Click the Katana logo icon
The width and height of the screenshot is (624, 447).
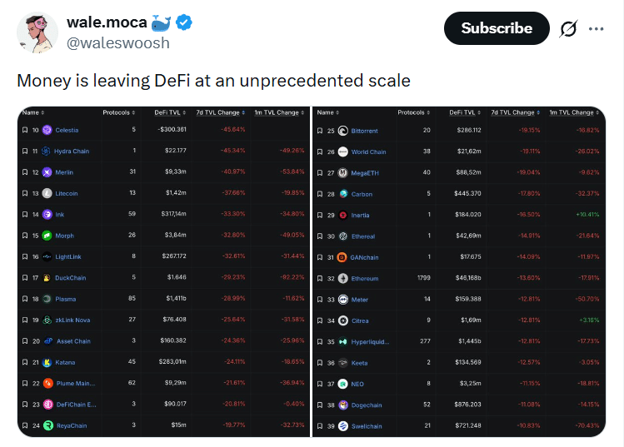pos(47,363)
